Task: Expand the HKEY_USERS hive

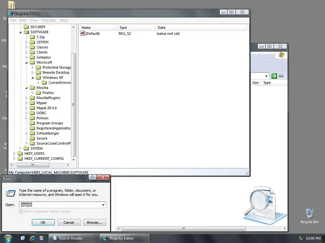Action: coord(14,153)
